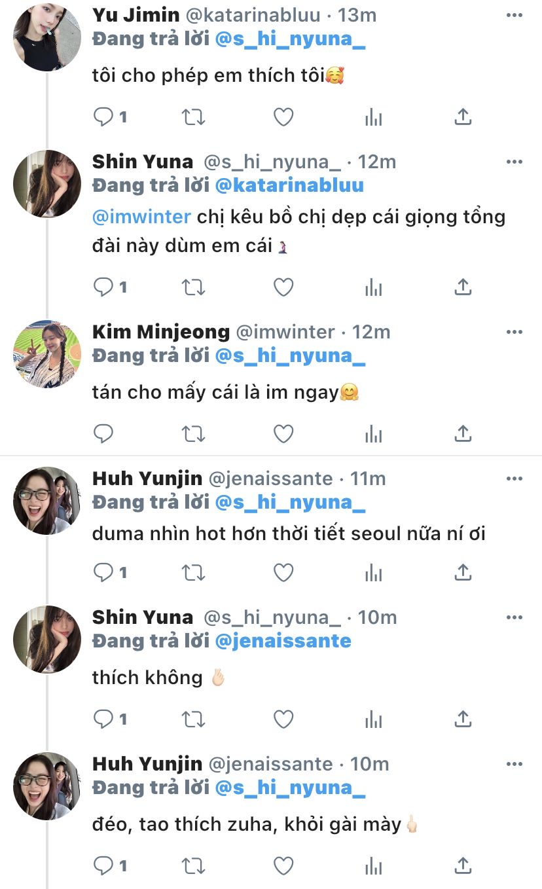View analytics for Kim Minjeong's tweet

point(373,433)
